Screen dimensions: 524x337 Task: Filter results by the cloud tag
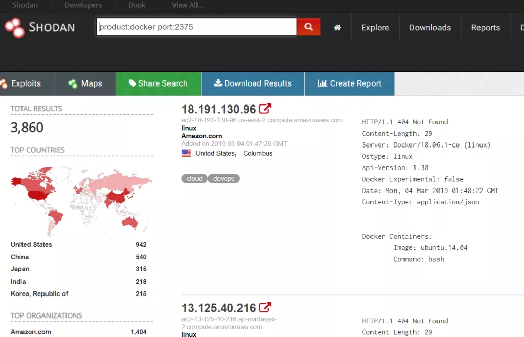194,179
